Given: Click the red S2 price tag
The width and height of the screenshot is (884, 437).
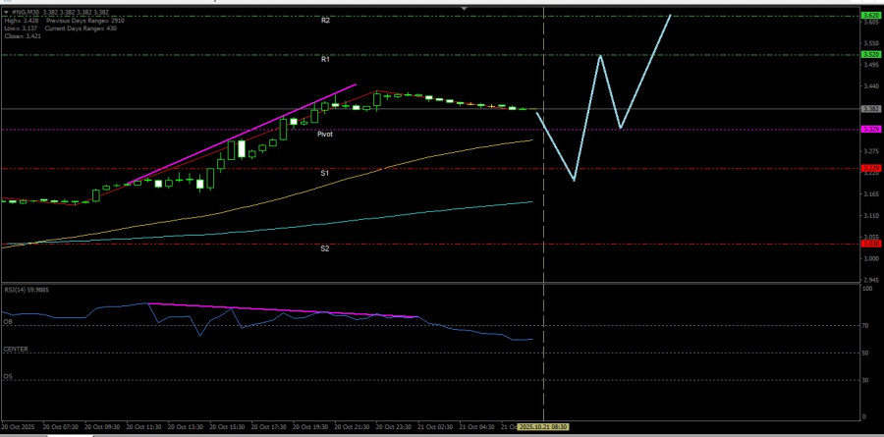Looking at the screenshot, I should 870,245.
